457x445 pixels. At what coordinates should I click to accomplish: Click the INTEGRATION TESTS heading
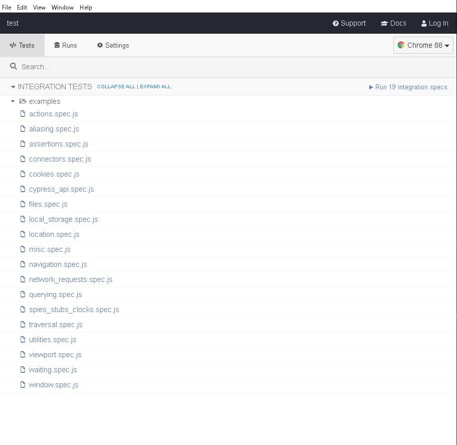point(55,87)
